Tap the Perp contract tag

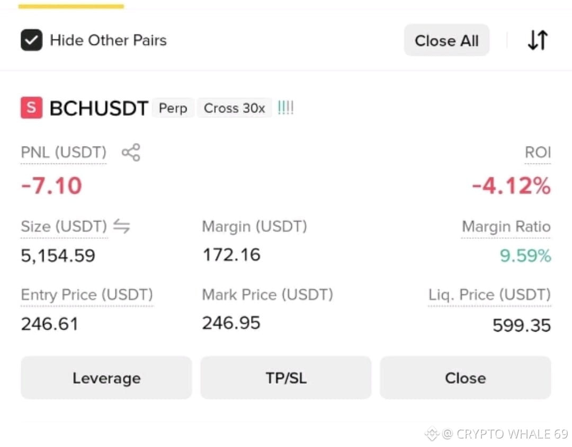pyautogui.click(x=173, y=108)
